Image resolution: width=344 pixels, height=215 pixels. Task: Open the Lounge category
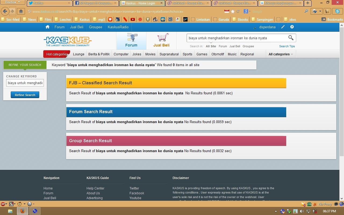[78, 54]
